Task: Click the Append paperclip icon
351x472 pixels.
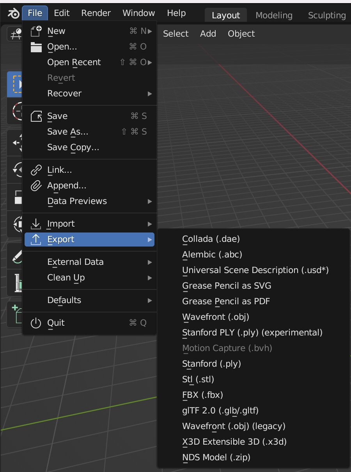Action: tap(36, 186)
